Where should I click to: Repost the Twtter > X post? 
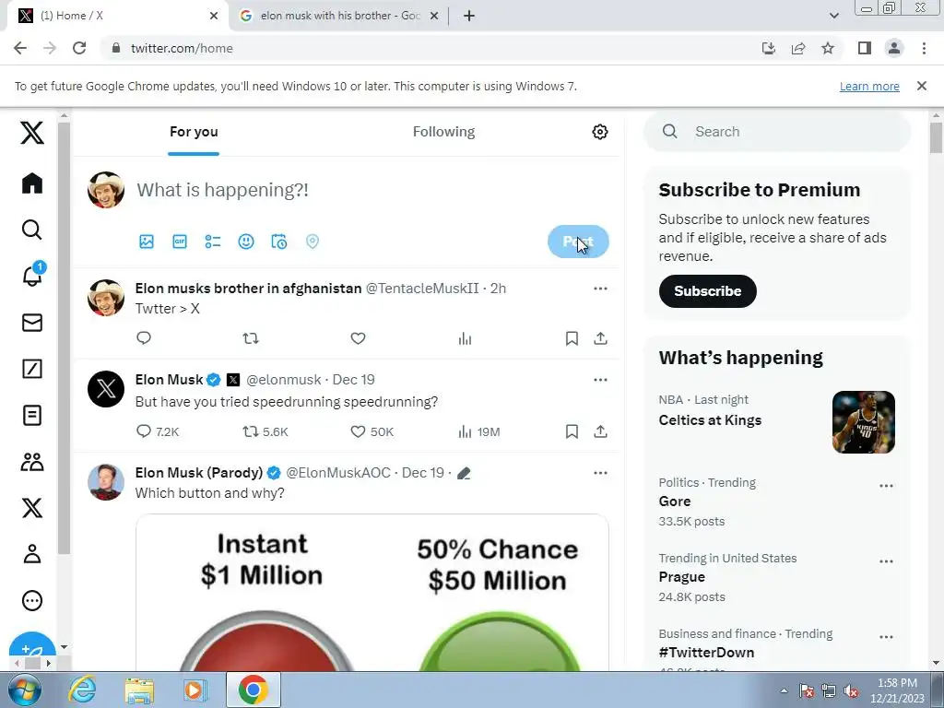[x=251, y=338]
